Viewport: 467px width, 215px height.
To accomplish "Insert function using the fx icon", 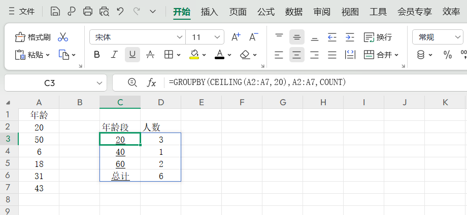I will [x=151, y=82].
